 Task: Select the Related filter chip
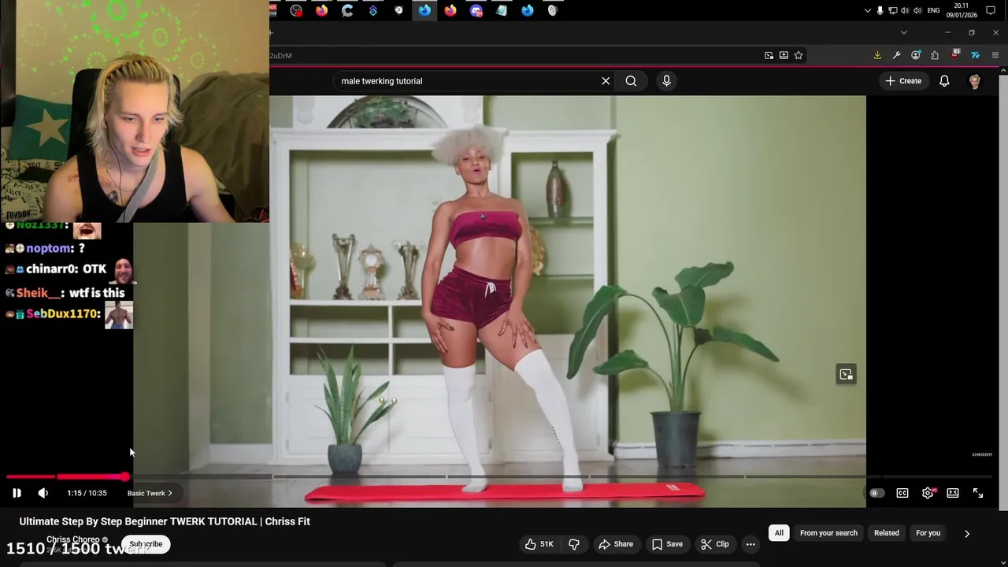[886, 533]
